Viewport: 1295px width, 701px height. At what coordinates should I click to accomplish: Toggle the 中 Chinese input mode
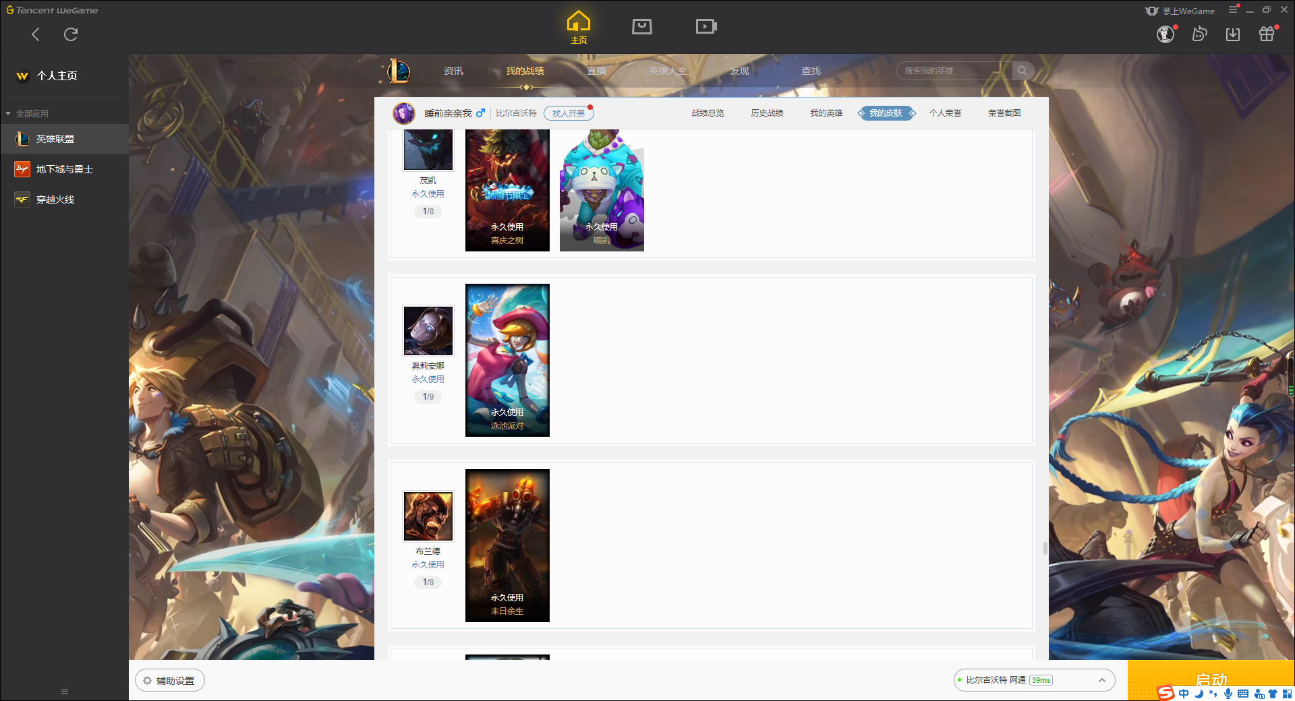(1184, 694)
